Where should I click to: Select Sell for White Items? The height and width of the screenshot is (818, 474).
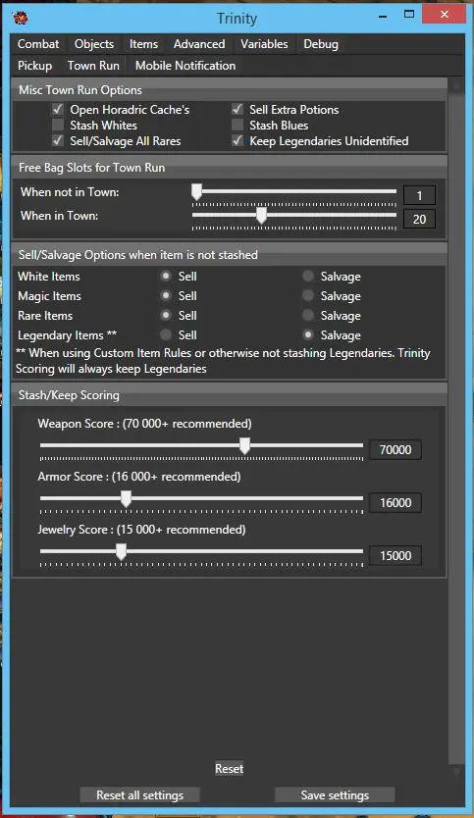coord(166,276)
